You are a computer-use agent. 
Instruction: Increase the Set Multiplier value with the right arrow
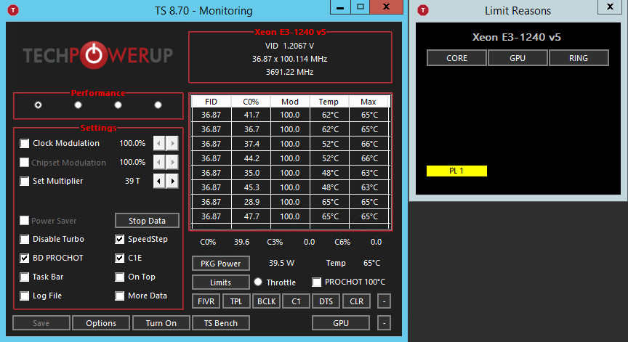pos(172,181)
